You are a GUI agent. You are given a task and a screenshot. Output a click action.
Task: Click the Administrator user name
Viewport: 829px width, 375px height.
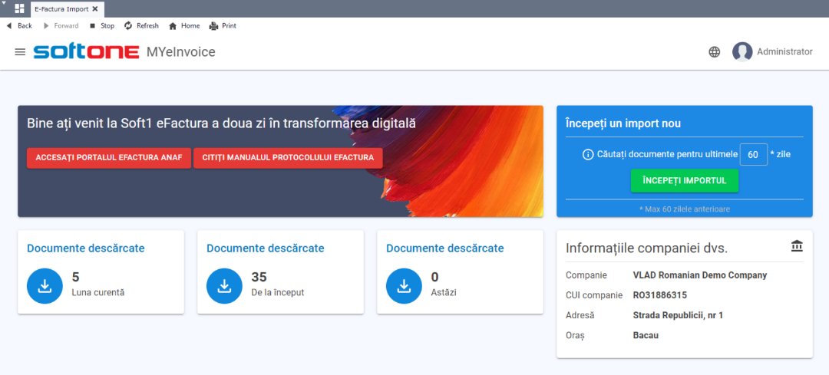tap(784, 51)
